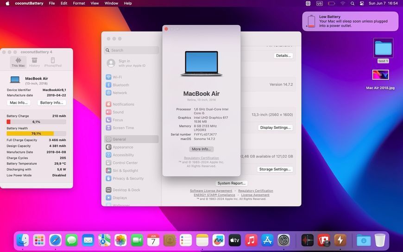403x252 pixels.
Task: Open Regulatory Certification link in About window
Action: [x=201, y=158]
